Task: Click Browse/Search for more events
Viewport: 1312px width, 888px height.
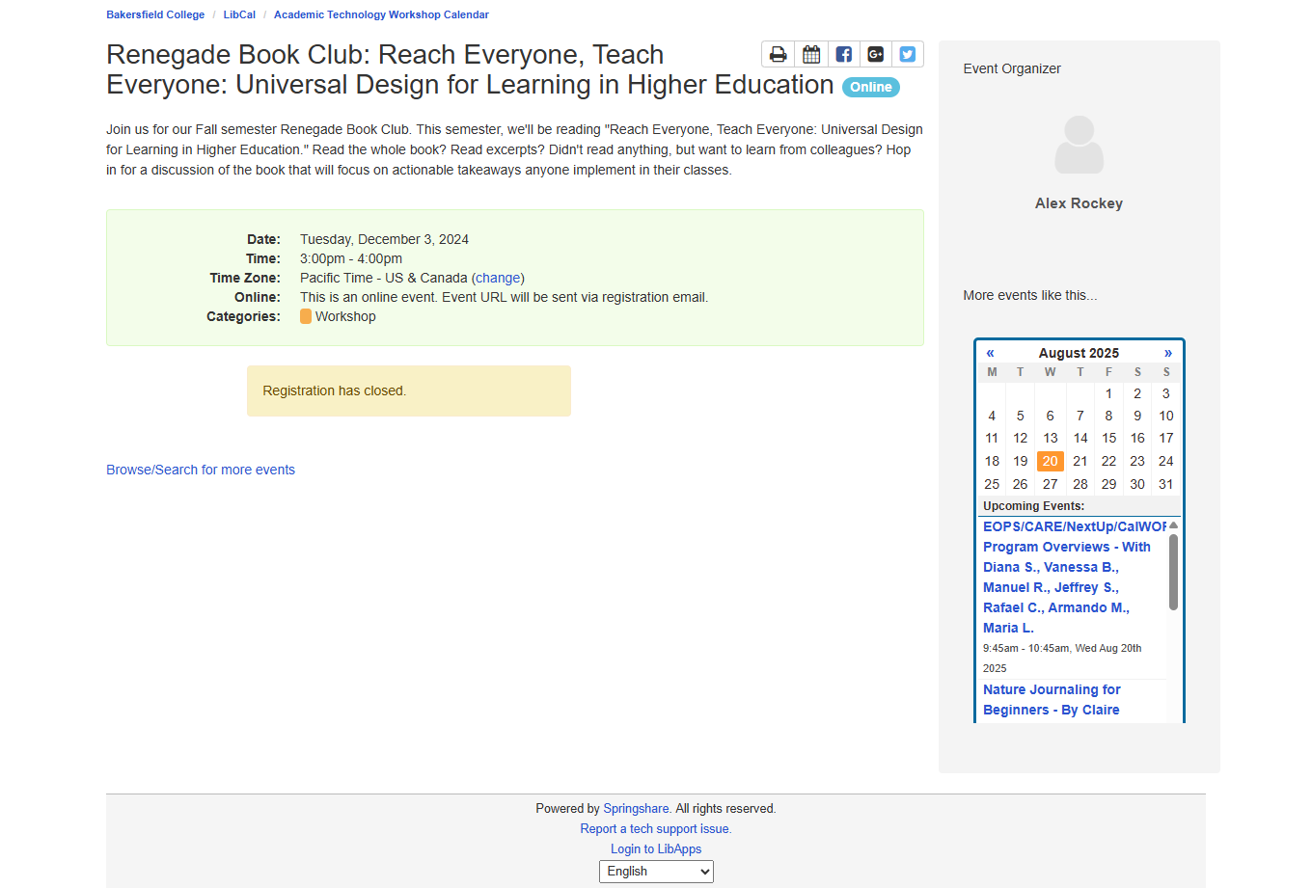Action: (x=201, y=470)
